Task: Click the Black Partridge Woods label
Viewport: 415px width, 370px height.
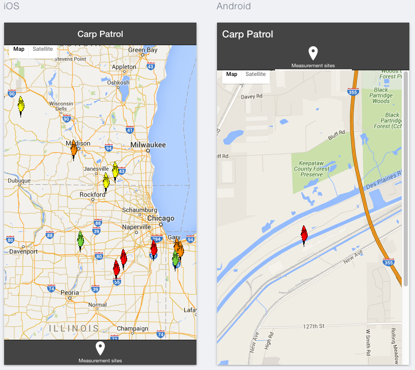Action: [x=381, y=95]
